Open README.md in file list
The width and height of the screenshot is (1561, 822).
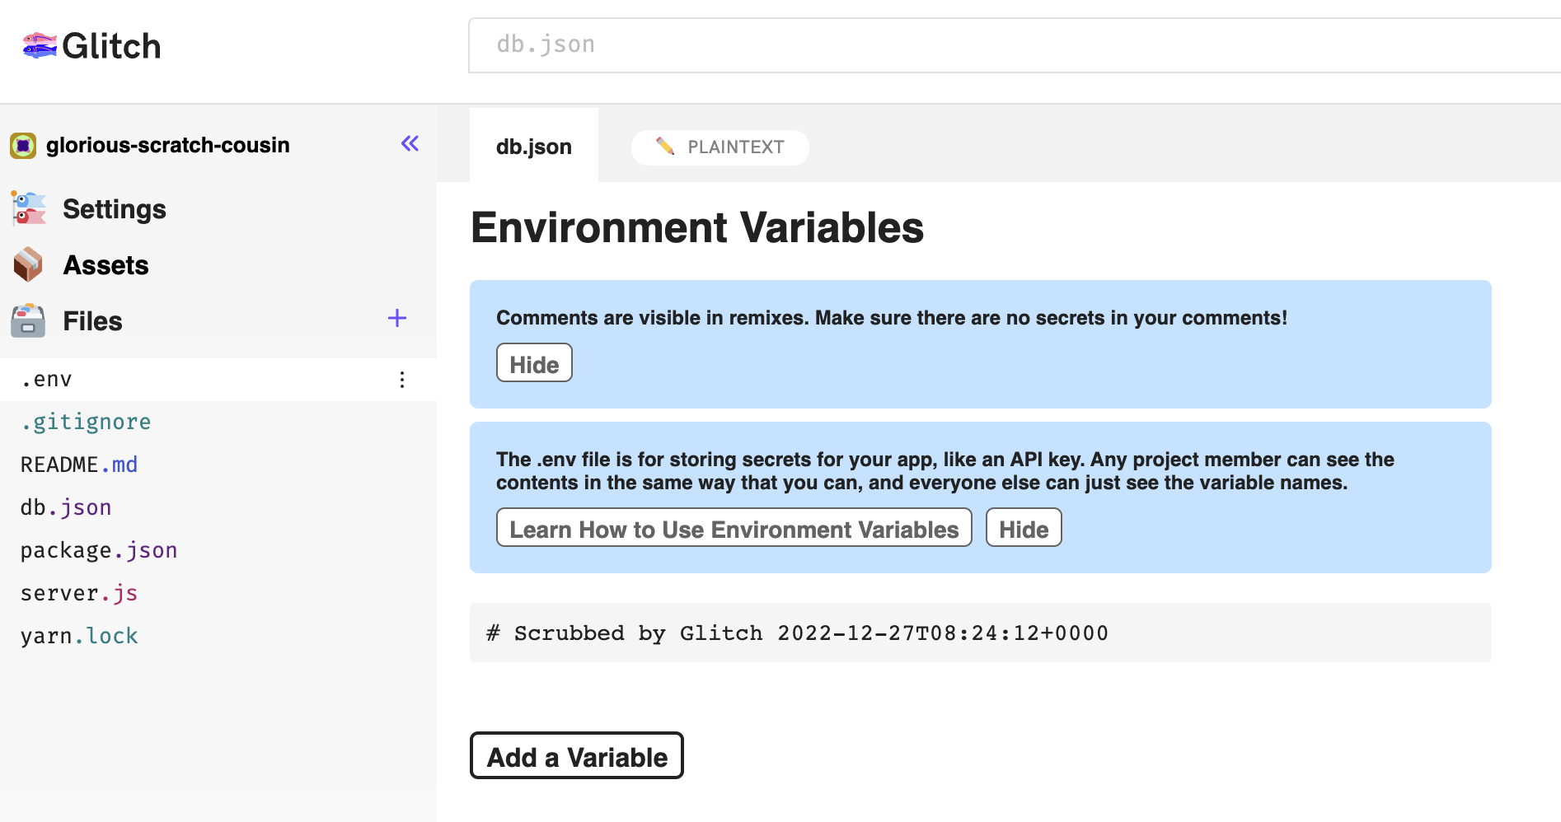click(79, 465)
